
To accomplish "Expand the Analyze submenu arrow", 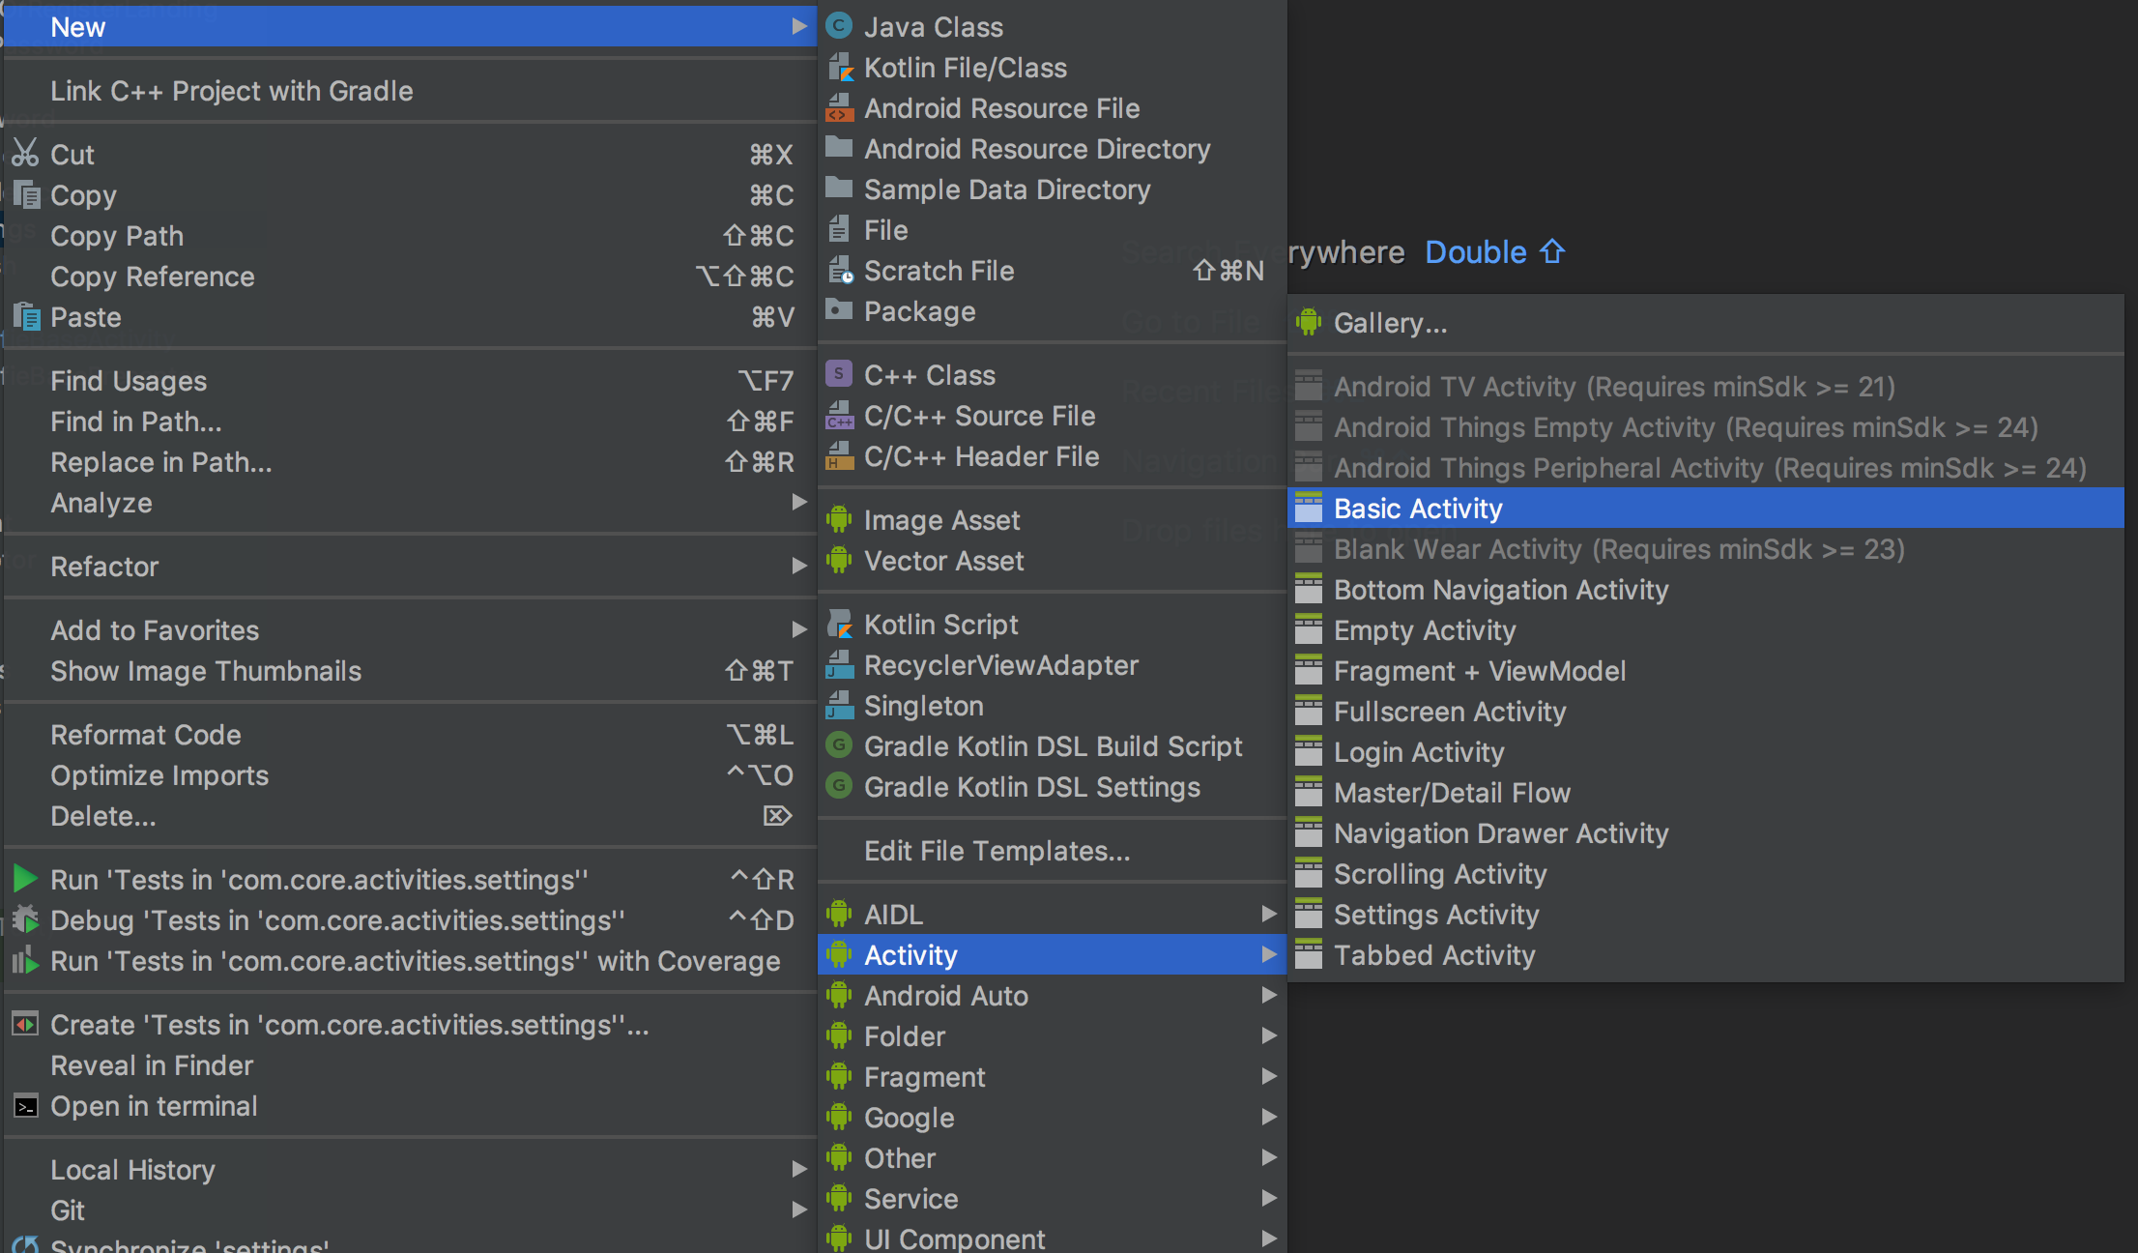I will tap(798, 502).
